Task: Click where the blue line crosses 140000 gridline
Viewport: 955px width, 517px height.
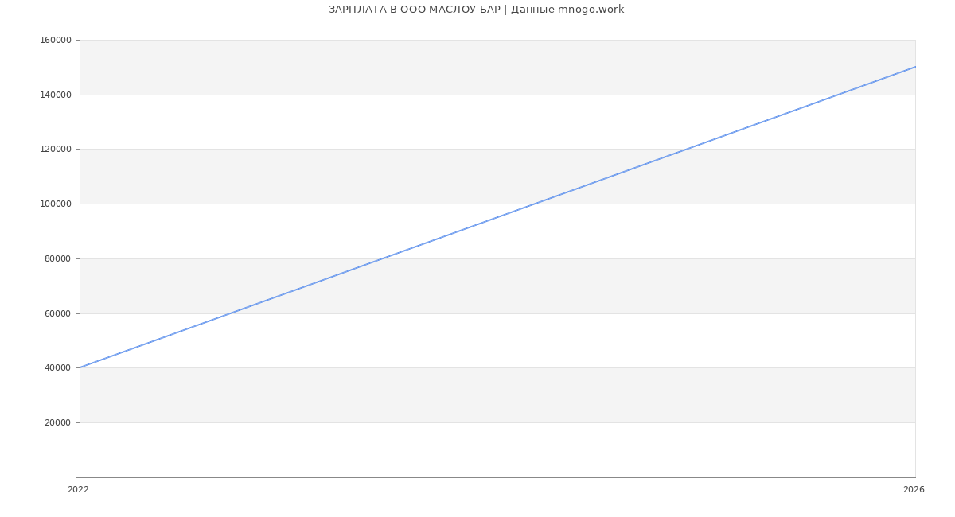Action: [x=839, y=95]
